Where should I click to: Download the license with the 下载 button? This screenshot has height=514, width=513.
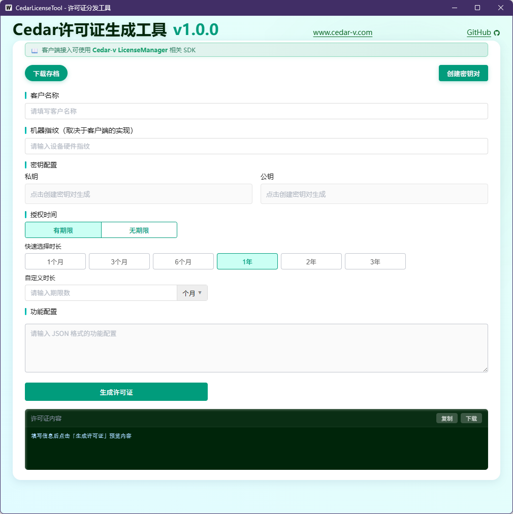click(x=470, y=418)
